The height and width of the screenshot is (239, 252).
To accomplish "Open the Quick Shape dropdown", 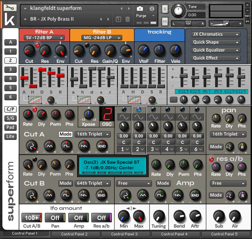I will point(215,42).
